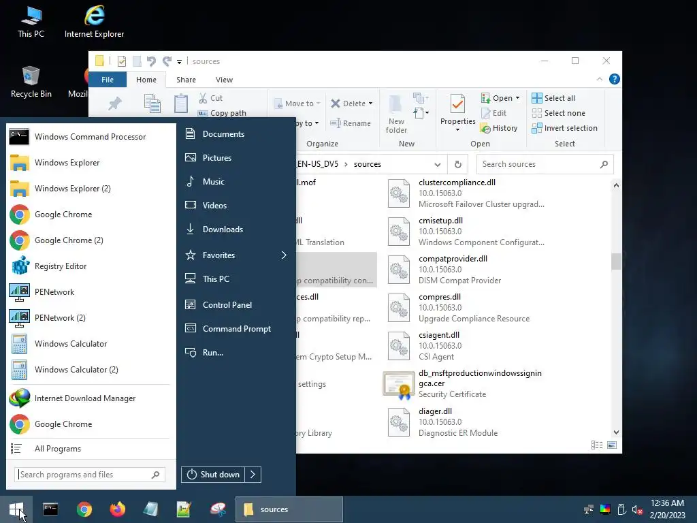697x523 pixels.
Task: Expand Favorites submenu arrow
Action: point(284,255)
